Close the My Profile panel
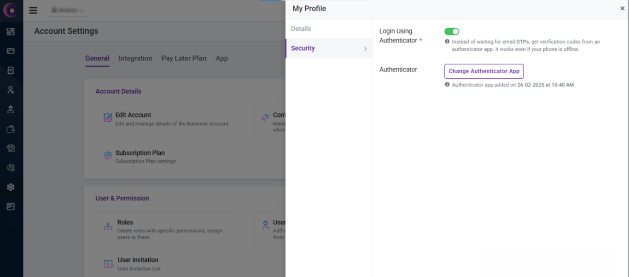629x277 pixels. click(x=622, y=9)
